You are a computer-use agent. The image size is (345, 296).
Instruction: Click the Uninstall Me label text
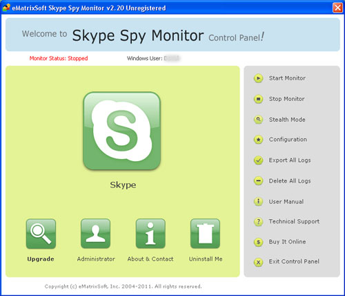tap(206, 259)
